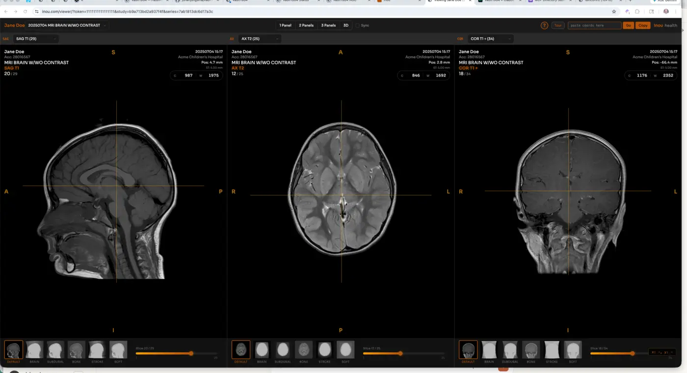The height and width of the screenshot is (373, 687).
Task: Expand the AX T2 (25) series dropdown
Action: (260, 39)
